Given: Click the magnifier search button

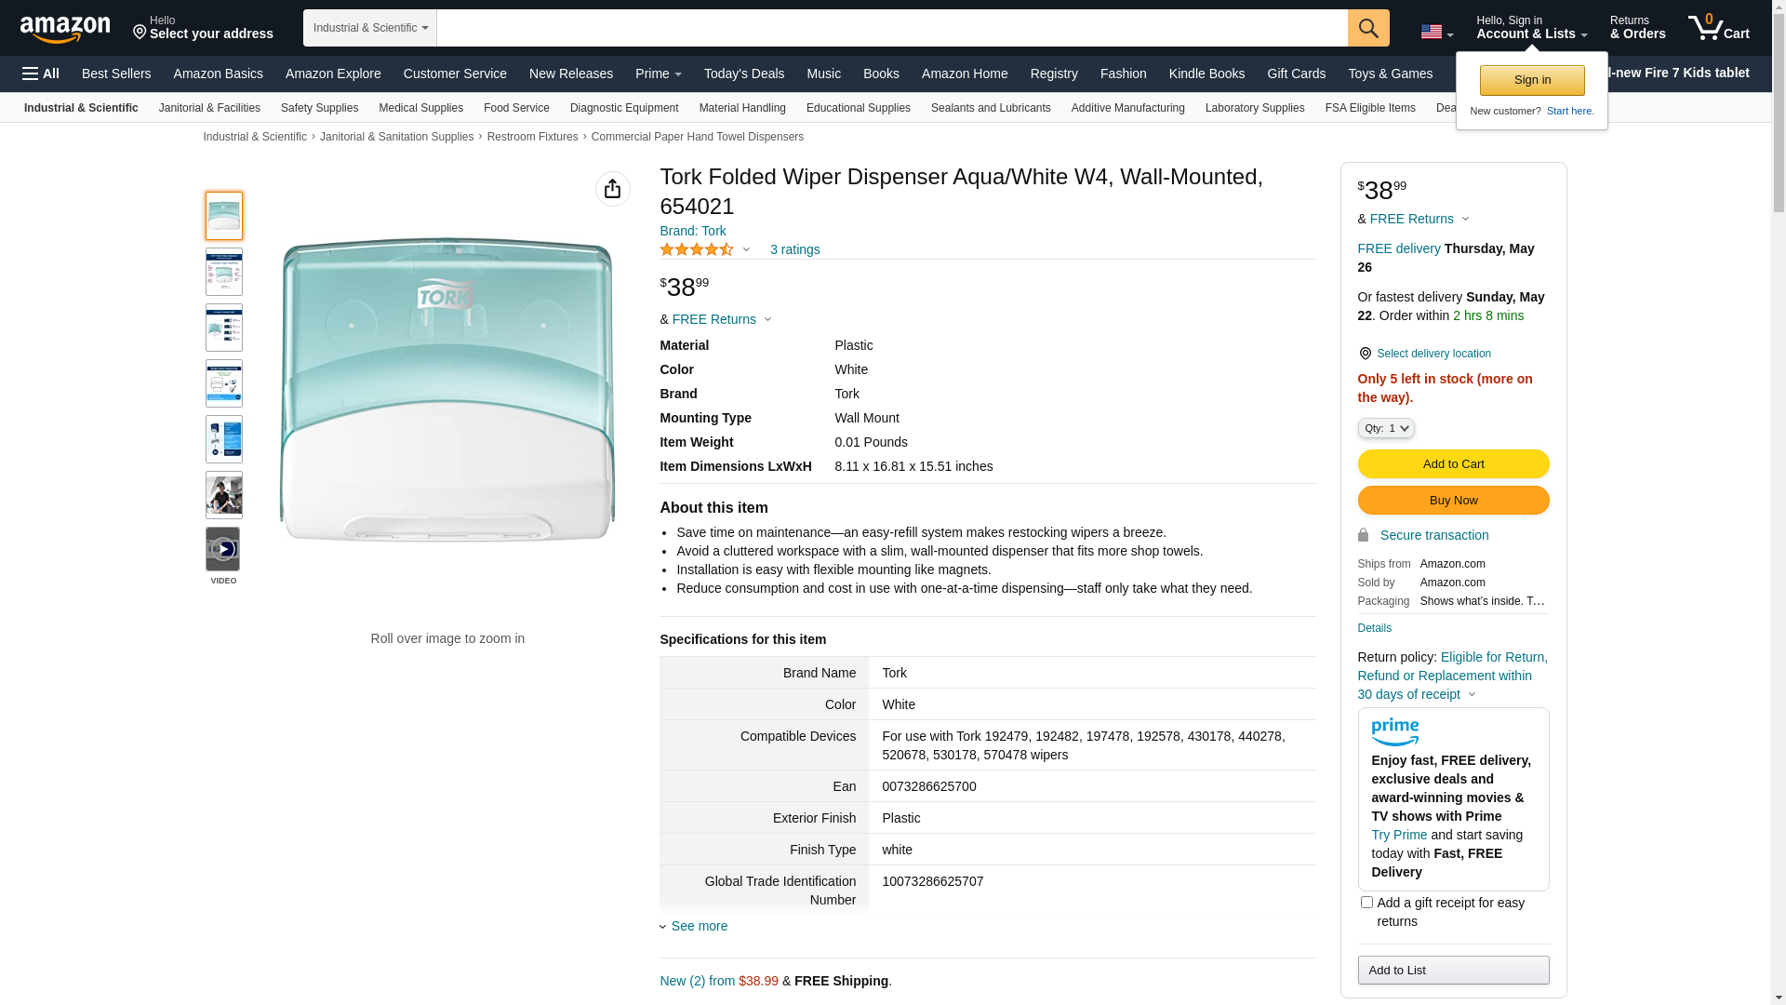Looking at the screenshot, I should click(x=1368, y=28).
